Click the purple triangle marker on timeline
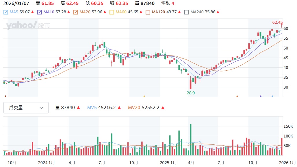Image resolution: width=297 pixels, height=167 pixels. click(x=261, y=96)
